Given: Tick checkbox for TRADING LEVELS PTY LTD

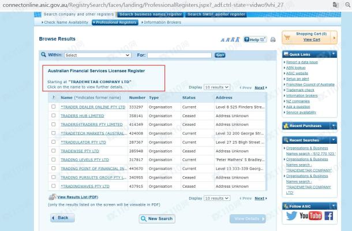Looking at the screenshot, I should (53, 159).
